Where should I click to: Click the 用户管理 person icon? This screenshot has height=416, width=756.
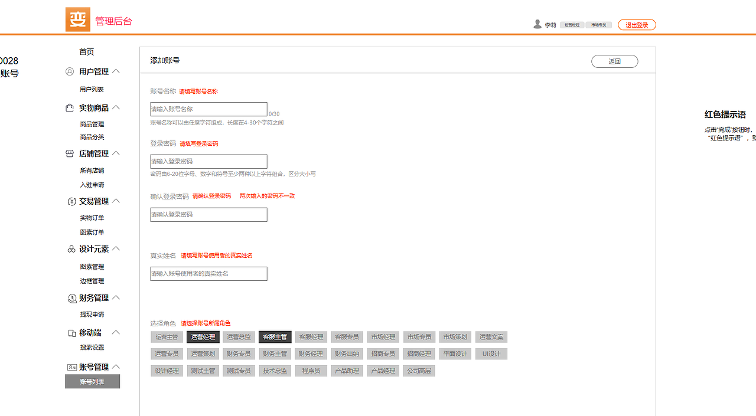(70, 71)
